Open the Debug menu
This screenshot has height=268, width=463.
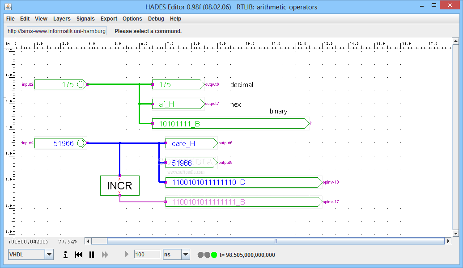(x=156, y=19)
